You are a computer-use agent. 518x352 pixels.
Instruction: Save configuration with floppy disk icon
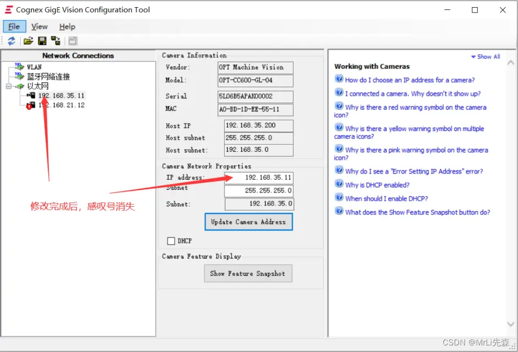[x=42, y=41]
